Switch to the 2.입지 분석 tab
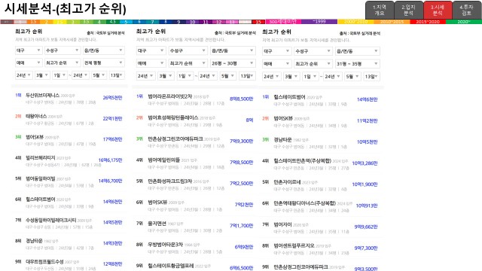This screenshot has height=271, width=482. [x=408, y=10]
